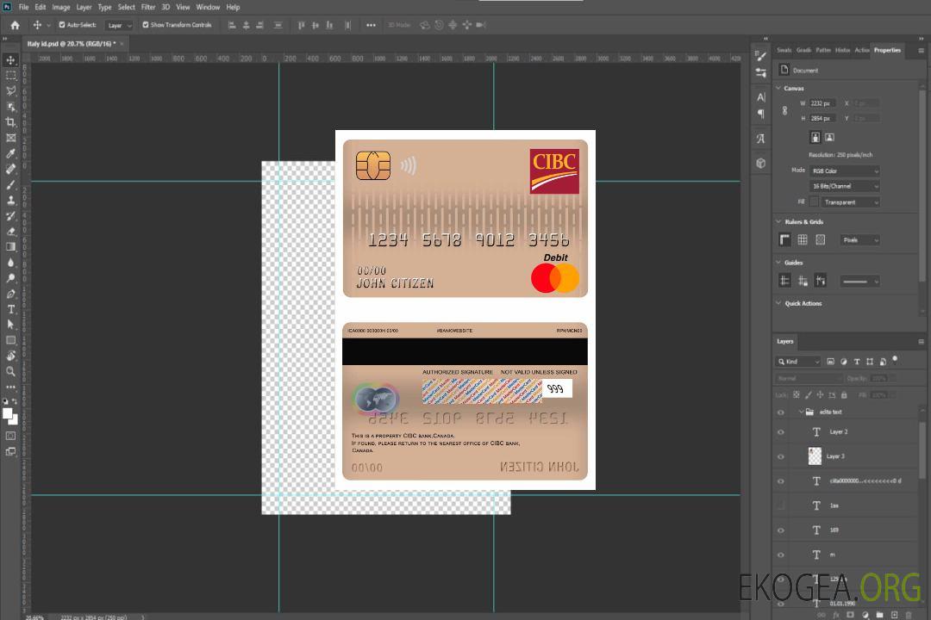Filter layers by type (T) button
The image size is (931, 620).
(x=857, y=362)
